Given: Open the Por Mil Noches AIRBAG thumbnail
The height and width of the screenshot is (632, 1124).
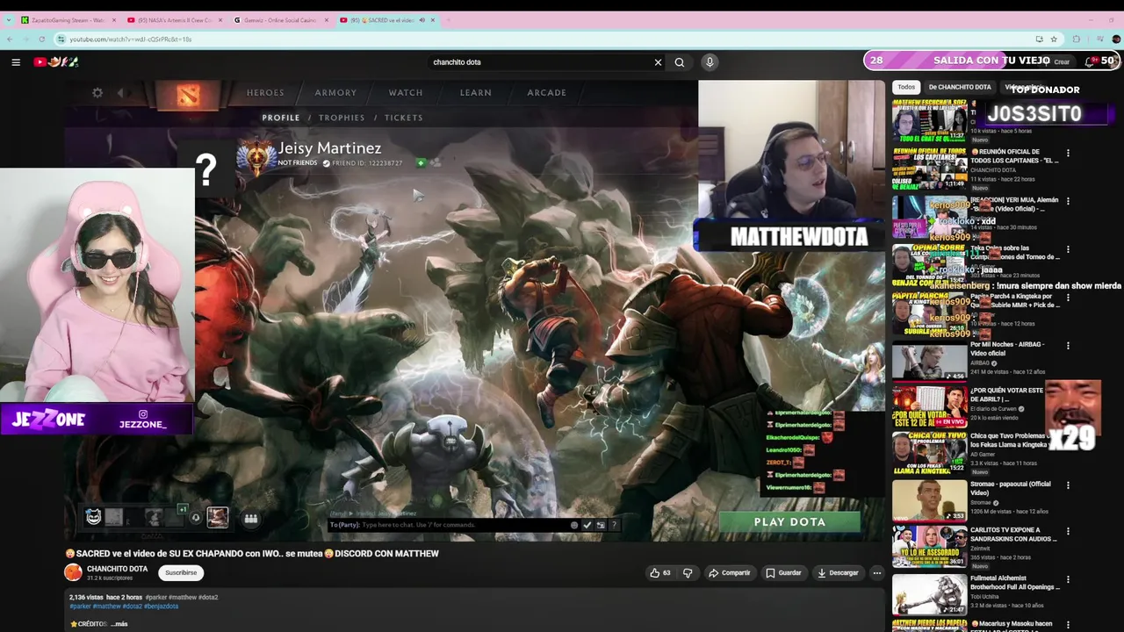Looking at the screenshot, I should pyautogui.click(x=929, y=361).
